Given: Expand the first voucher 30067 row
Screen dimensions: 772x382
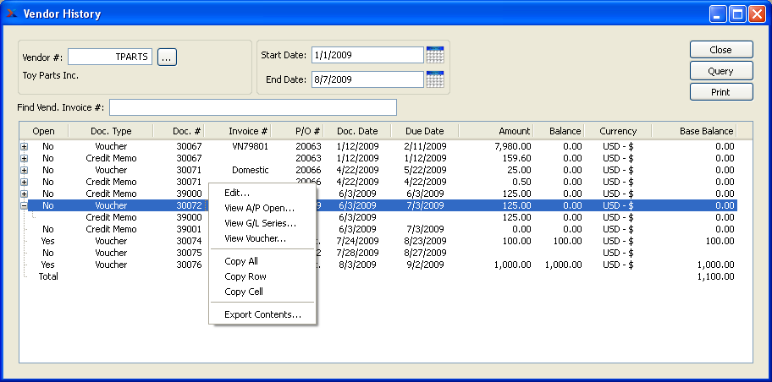Looking at the screenshot, I should [x=24, y=146].
